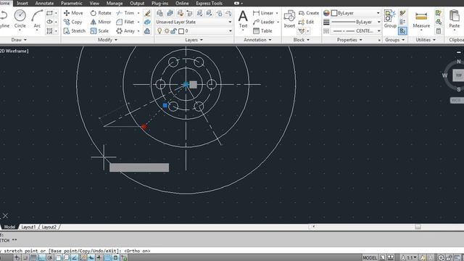The height and width of the screenshot is (261, 464).
Task: Click the Group tool icon
Action: 390,19
